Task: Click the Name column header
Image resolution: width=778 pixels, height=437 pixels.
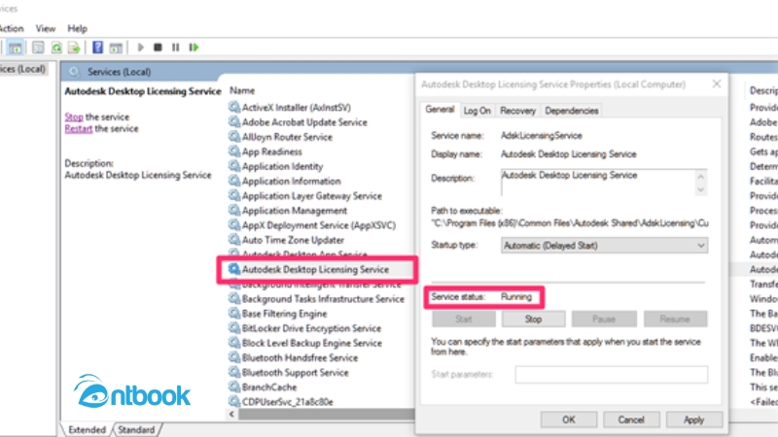Action: [242, 90]
